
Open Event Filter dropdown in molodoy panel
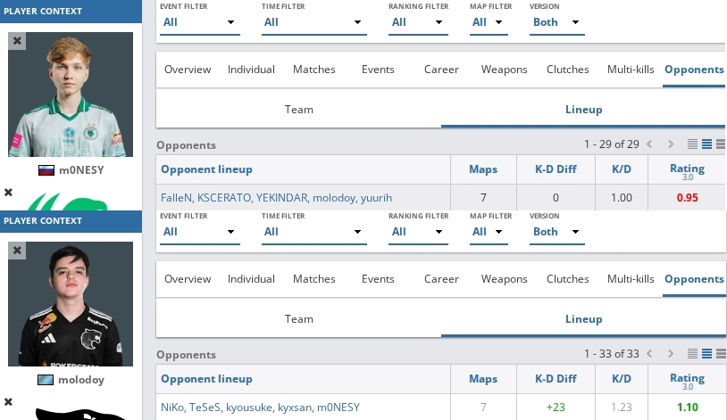tap(200, 232)
